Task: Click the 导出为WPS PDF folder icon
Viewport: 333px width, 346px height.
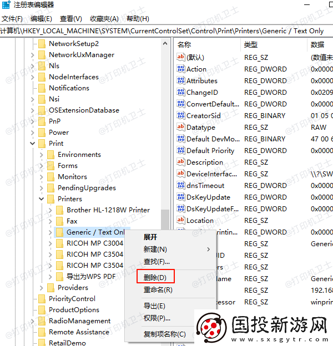Action: (x=59, y=277)
